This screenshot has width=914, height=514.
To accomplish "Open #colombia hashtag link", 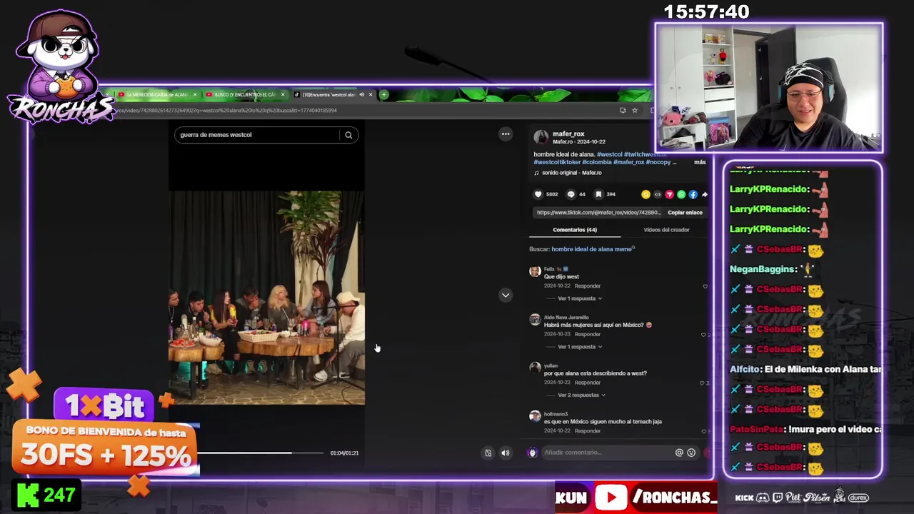I will [x=596, y=162].
